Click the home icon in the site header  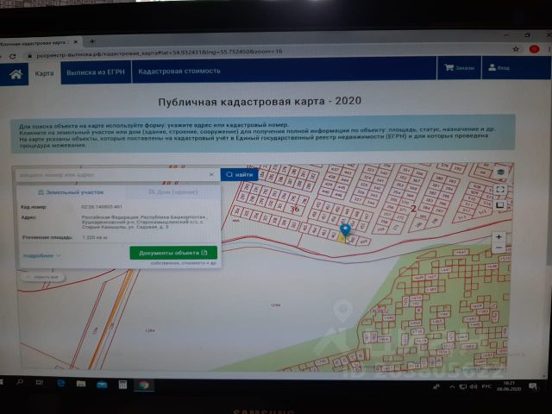pyautogui.click(x=16, y=73)
